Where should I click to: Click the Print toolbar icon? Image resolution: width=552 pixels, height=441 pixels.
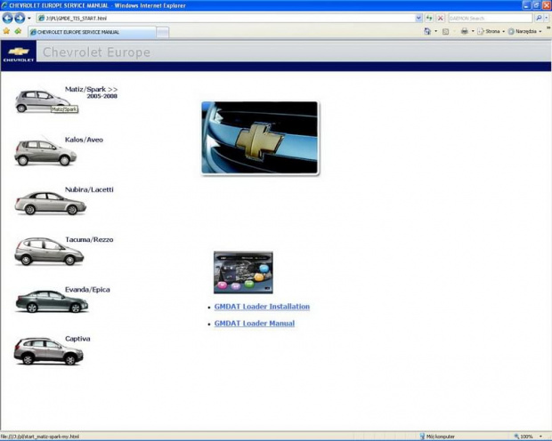click(x=465, y=31)
